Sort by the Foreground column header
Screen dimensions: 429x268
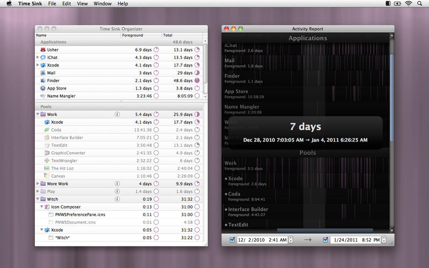coord(141,35)
